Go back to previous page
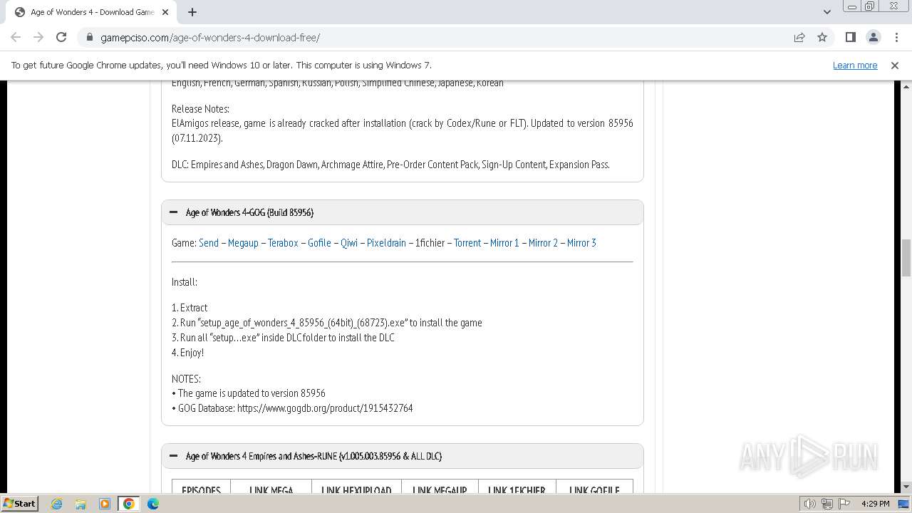This screenshot has width=912, height=513. pos(16,37)
